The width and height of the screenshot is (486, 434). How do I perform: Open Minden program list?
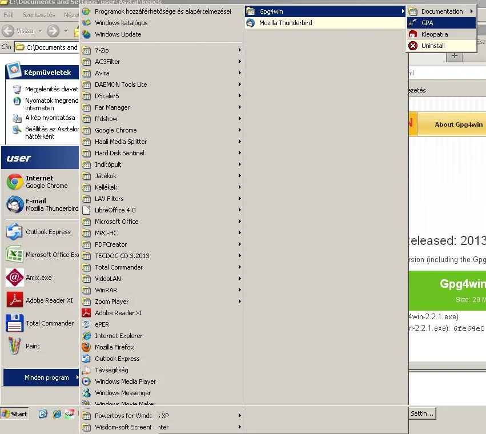click(41, 377)
